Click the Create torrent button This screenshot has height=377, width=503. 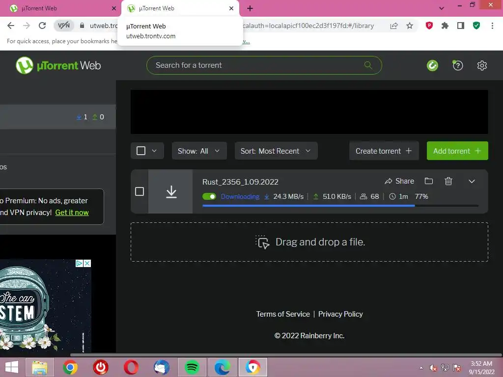(384, 151)
